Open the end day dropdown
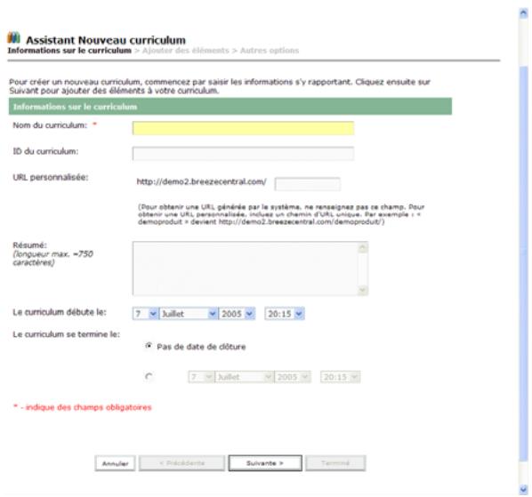The height and width of the screenshot is (497, 532). (201, 377)
